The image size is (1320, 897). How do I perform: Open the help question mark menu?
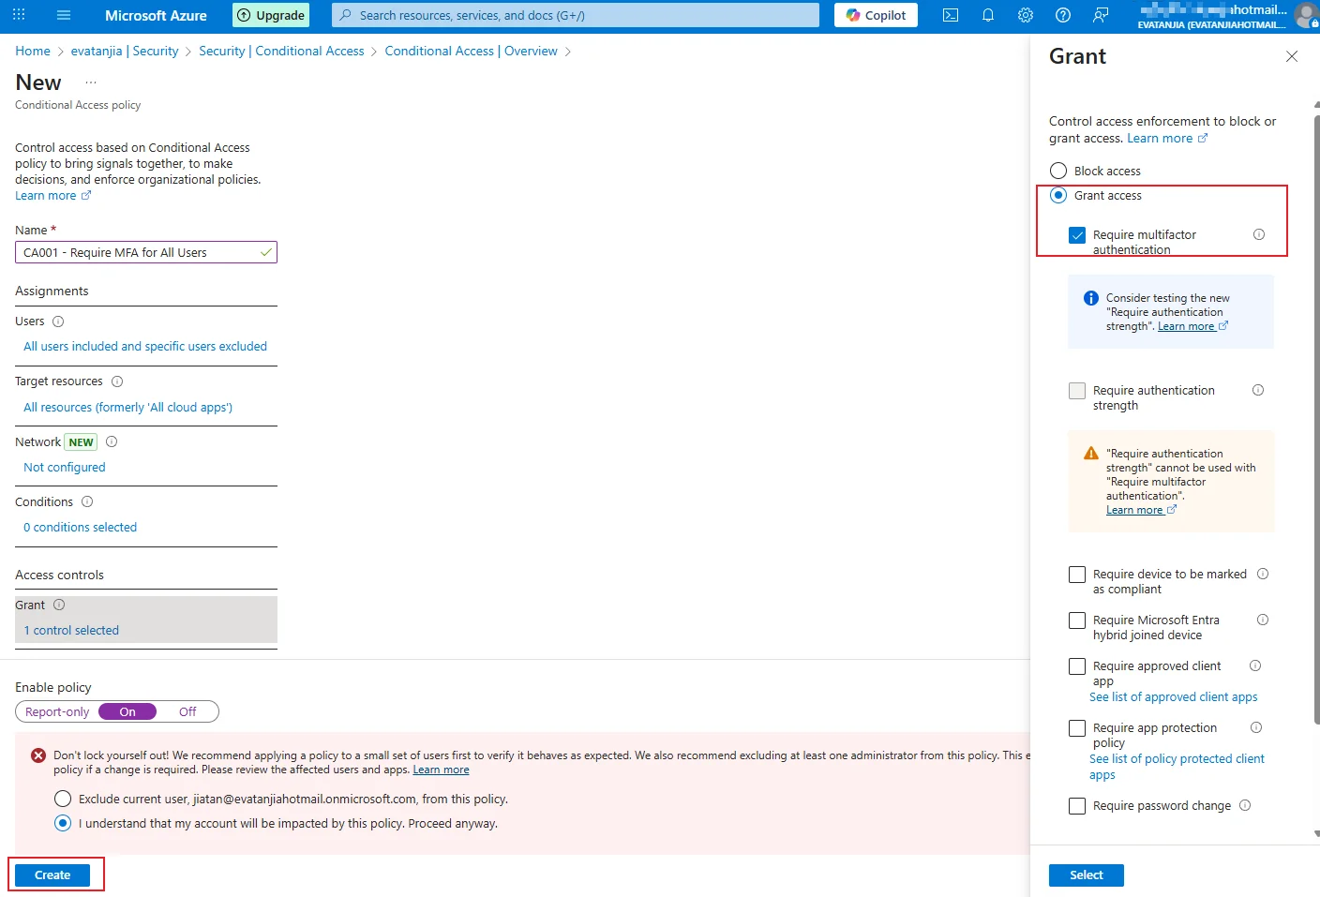point(1063,15)
